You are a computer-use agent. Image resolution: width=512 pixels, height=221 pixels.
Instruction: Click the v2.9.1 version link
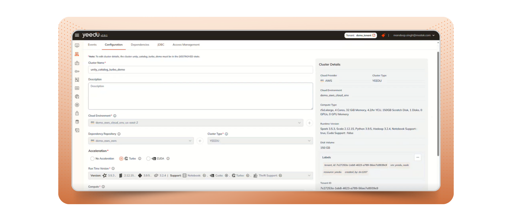[104, 36]
